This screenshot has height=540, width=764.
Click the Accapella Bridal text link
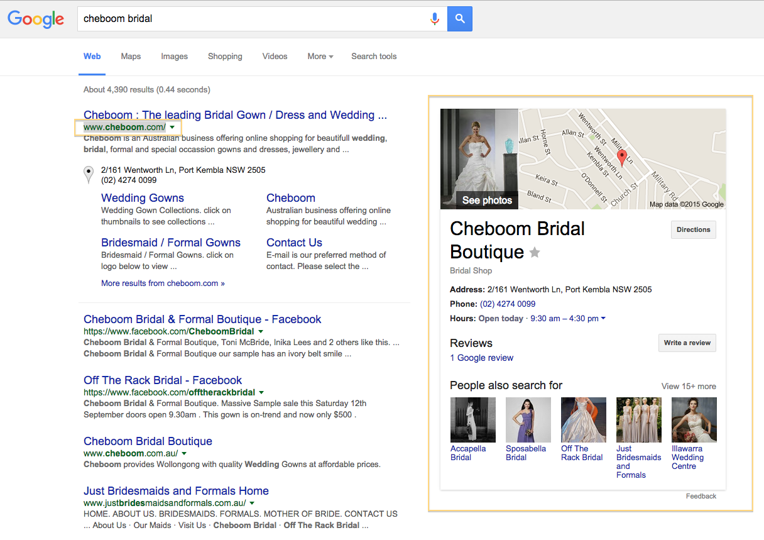pyautogui.click(x=468, y=453)
